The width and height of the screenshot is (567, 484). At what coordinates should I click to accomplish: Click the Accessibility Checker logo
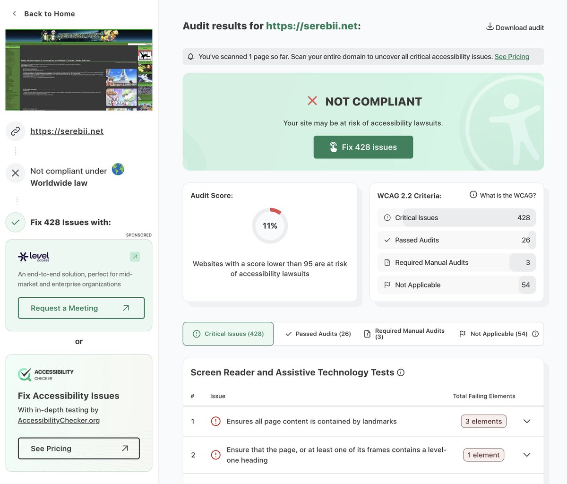[46, 374]
